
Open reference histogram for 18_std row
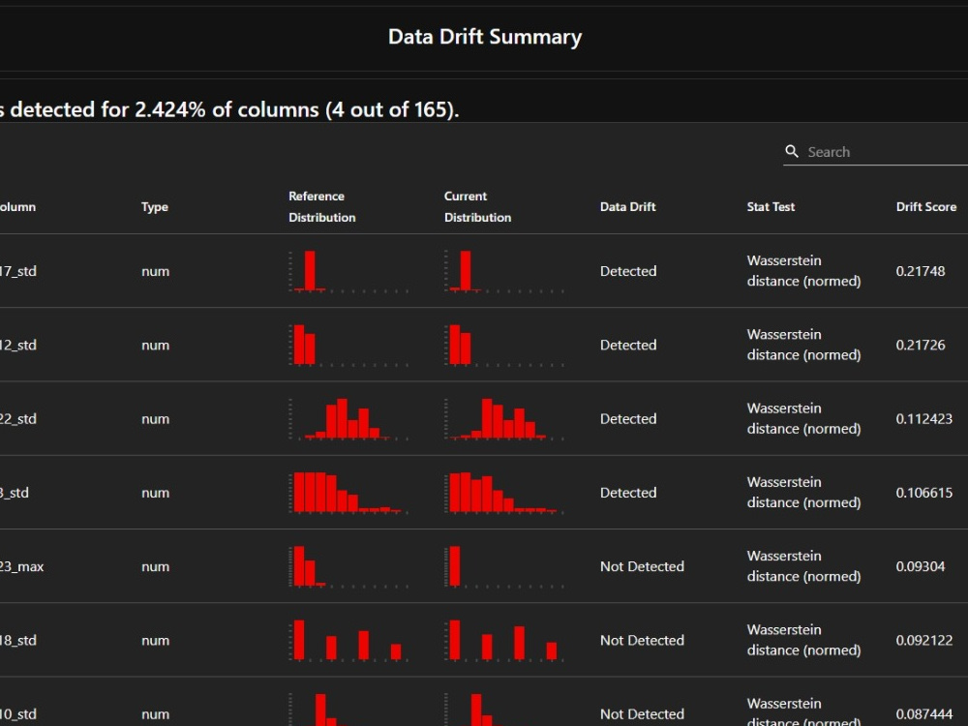tap(348, 640)
